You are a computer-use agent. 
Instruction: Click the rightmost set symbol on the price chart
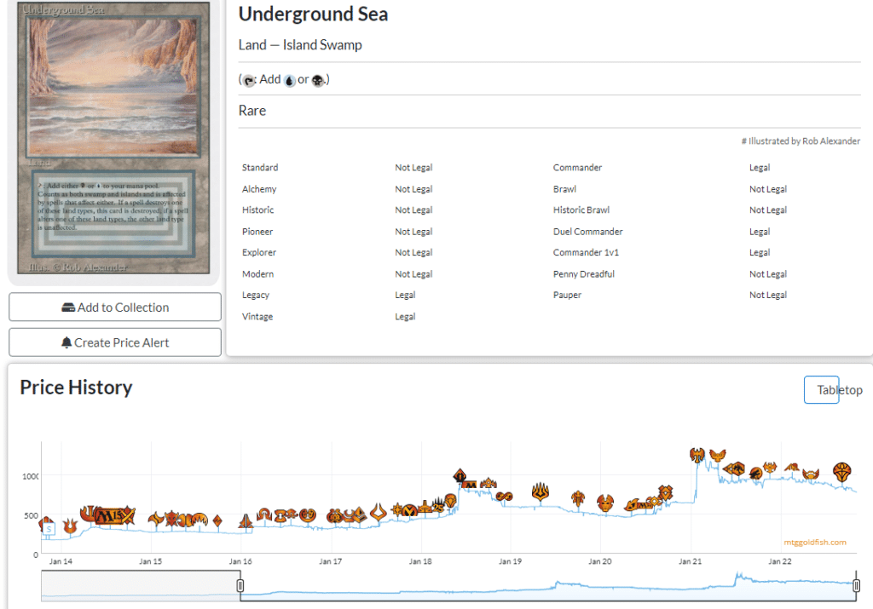(x=842, y=471)
